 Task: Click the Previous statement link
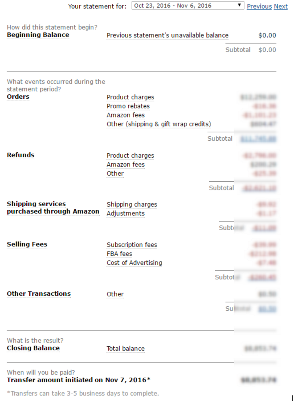(x=259, y=6)
